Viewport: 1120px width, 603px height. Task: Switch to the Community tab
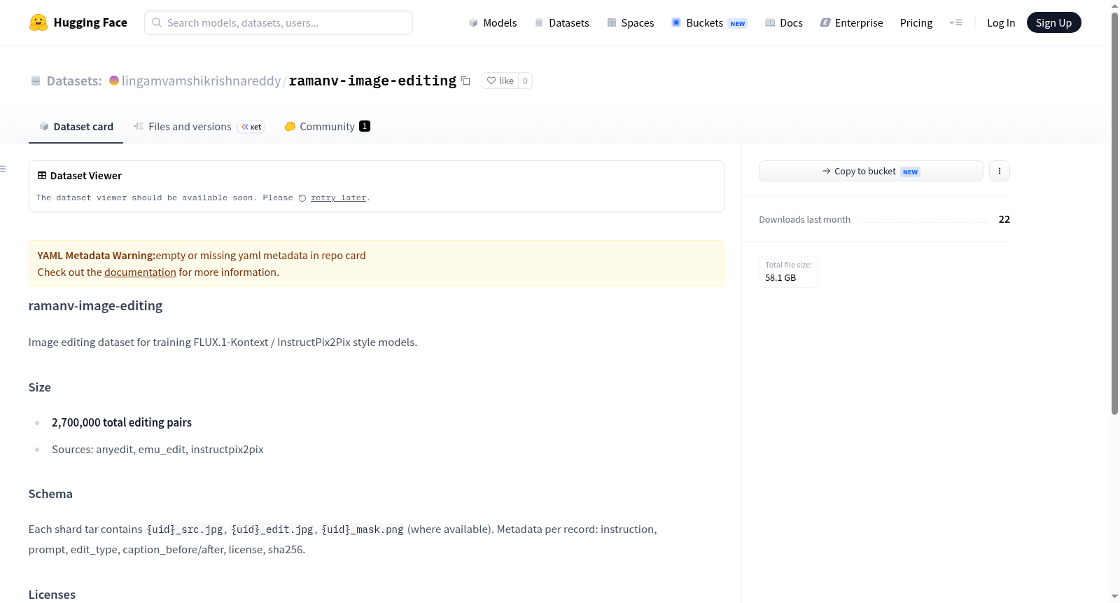point(327,127)
